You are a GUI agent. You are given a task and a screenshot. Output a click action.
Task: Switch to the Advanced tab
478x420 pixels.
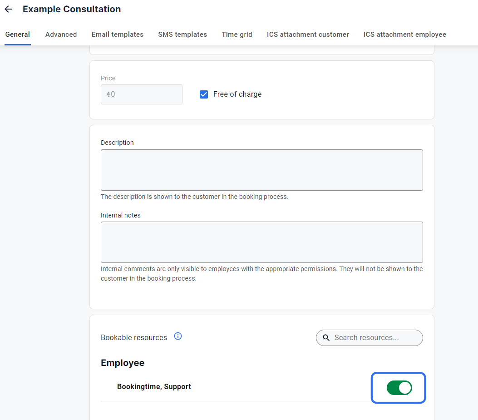[61, 35]
